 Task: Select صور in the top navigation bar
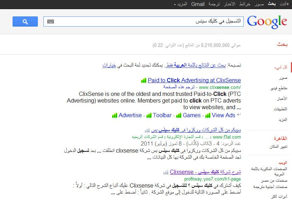pyautogui.click(x=259, y=4)
